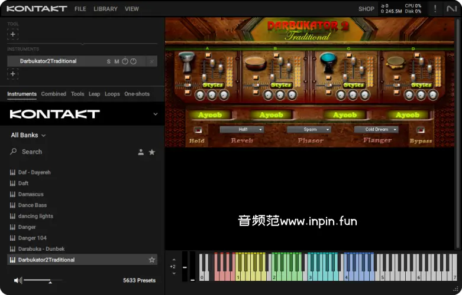Click the window resize grip icon

coord(456,289)
